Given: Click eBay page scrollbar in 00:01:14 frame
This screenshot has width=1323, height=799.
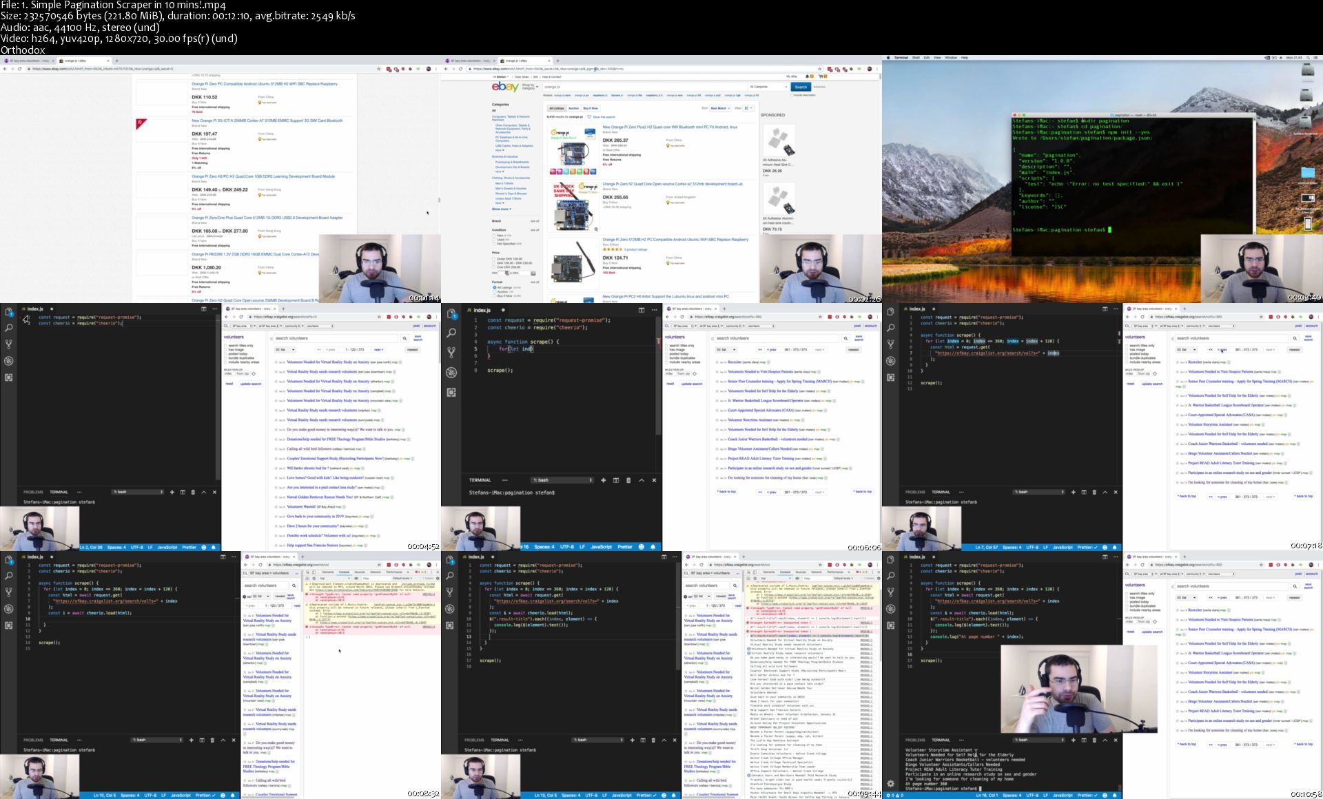Looking at the screenshot, I should tap(438, 200).
